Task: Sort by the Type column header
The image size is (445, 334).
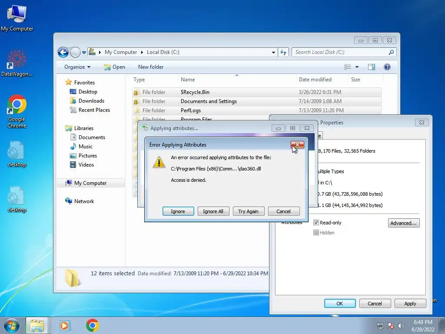Action: [x=155, y=80]
